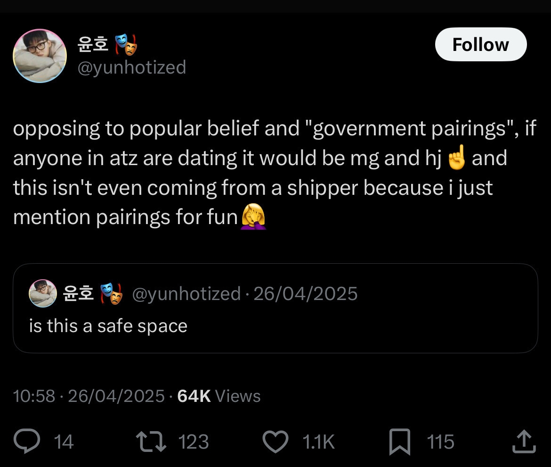The height and width of the screenshot is (467, 551).
Task: Like the tweet with heart icon
Action: pos(275,442)
